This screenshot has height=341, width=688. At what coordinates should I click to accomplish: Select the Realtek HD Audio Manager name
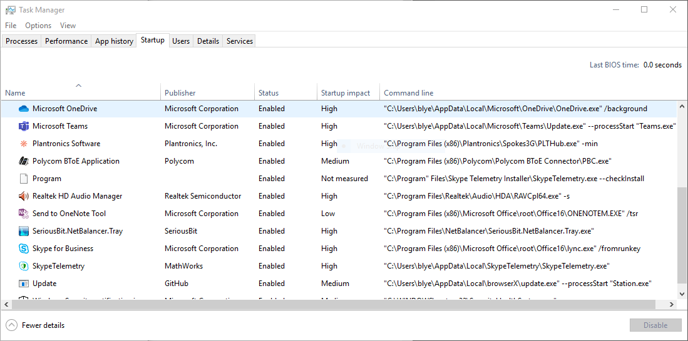coord(77,196)
